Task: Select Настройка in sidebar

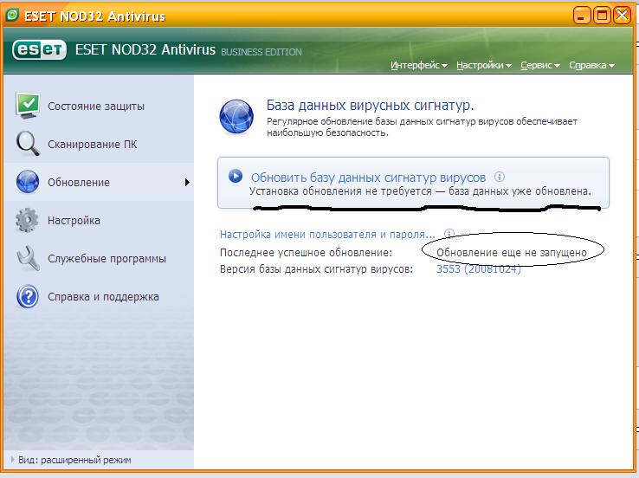Action: click(x=99, y=220)
